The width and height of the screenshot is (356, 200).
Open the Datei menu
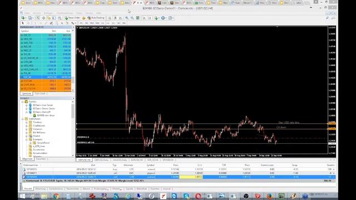pyautogui.click(x=27, y=13)
